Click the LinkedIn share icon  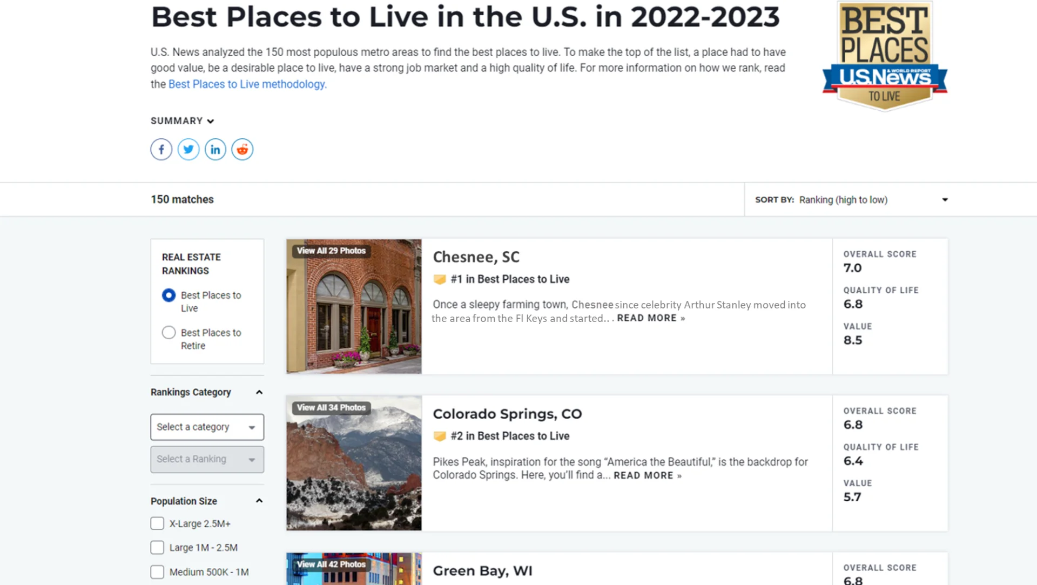pos(216,150)
